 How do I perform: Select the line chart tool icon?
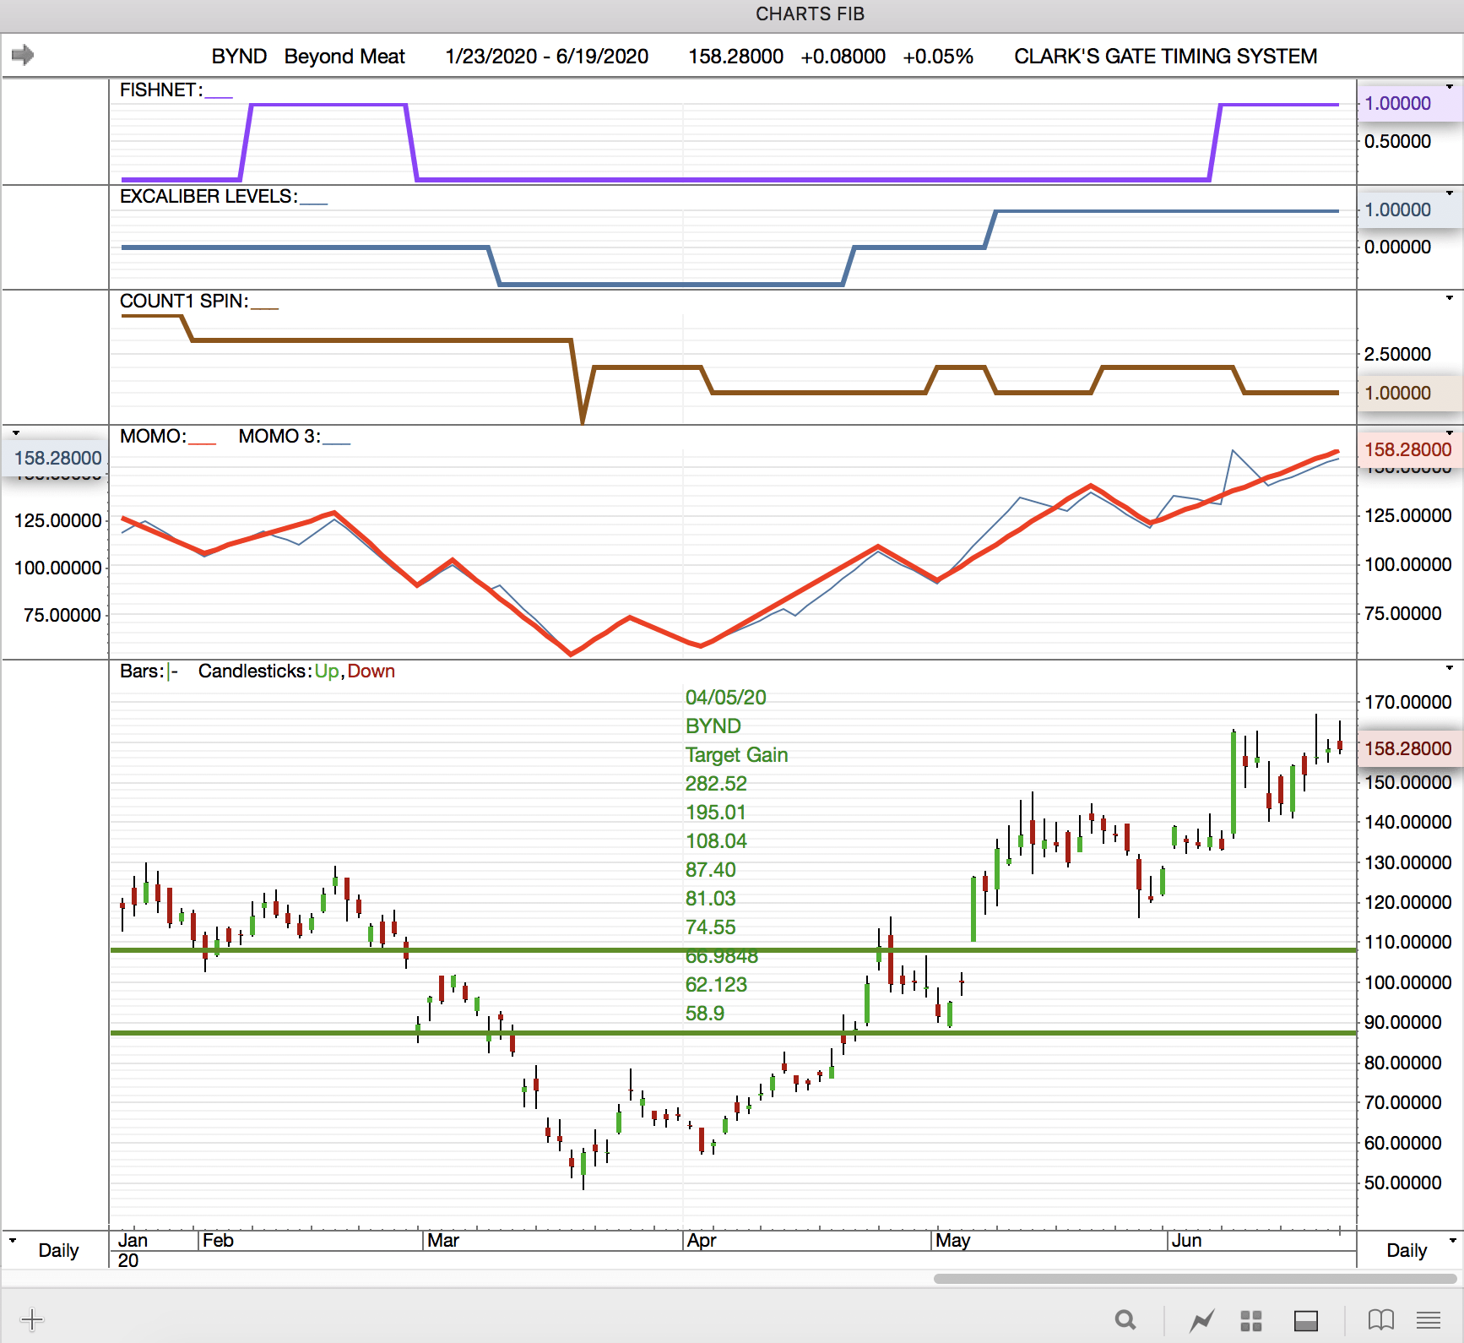(x=1201, y=1319)
